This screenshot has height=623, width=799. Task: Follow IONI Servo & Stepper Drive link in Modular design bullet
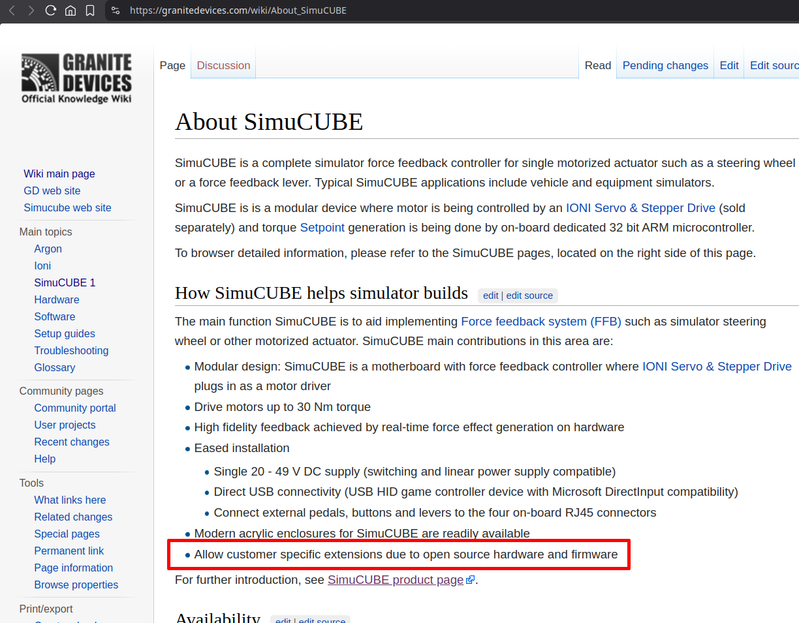[717, 367]
